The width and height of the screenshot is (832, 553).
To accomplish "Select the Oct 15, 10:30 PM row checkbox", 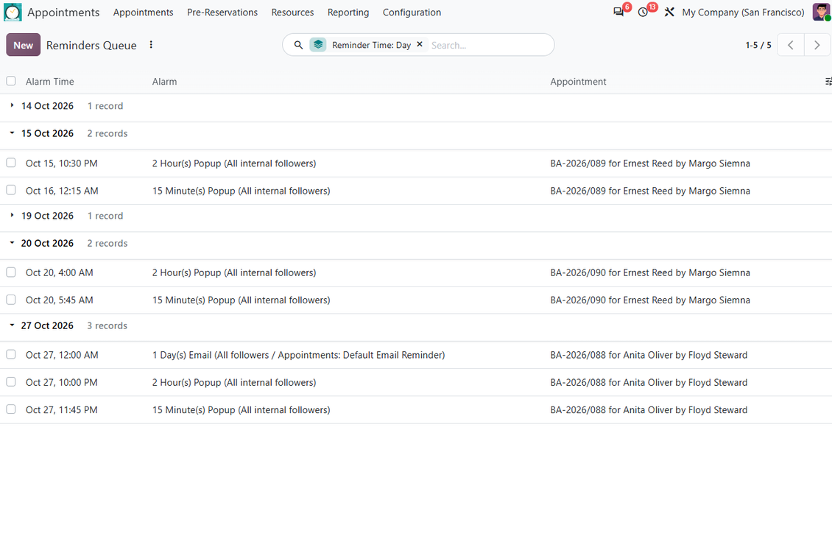I will 11,163.
